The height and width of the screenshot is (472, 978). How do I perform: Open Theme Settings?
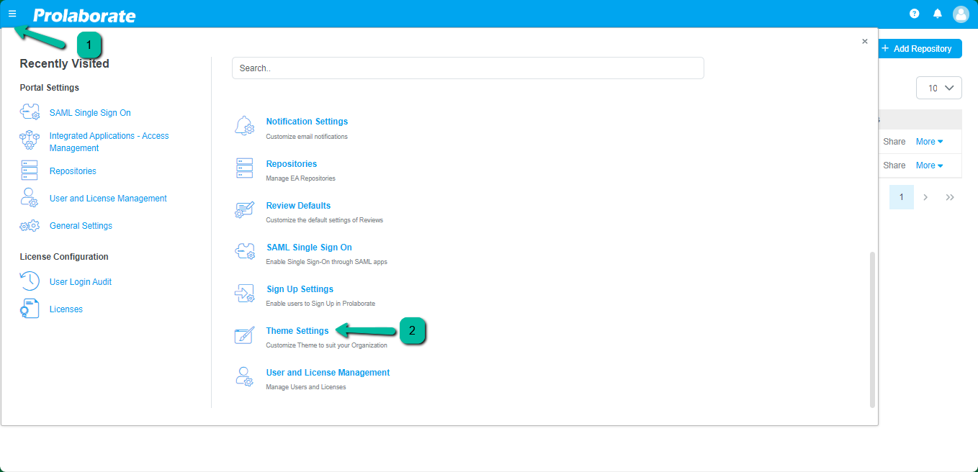click(x=297, y=331)
